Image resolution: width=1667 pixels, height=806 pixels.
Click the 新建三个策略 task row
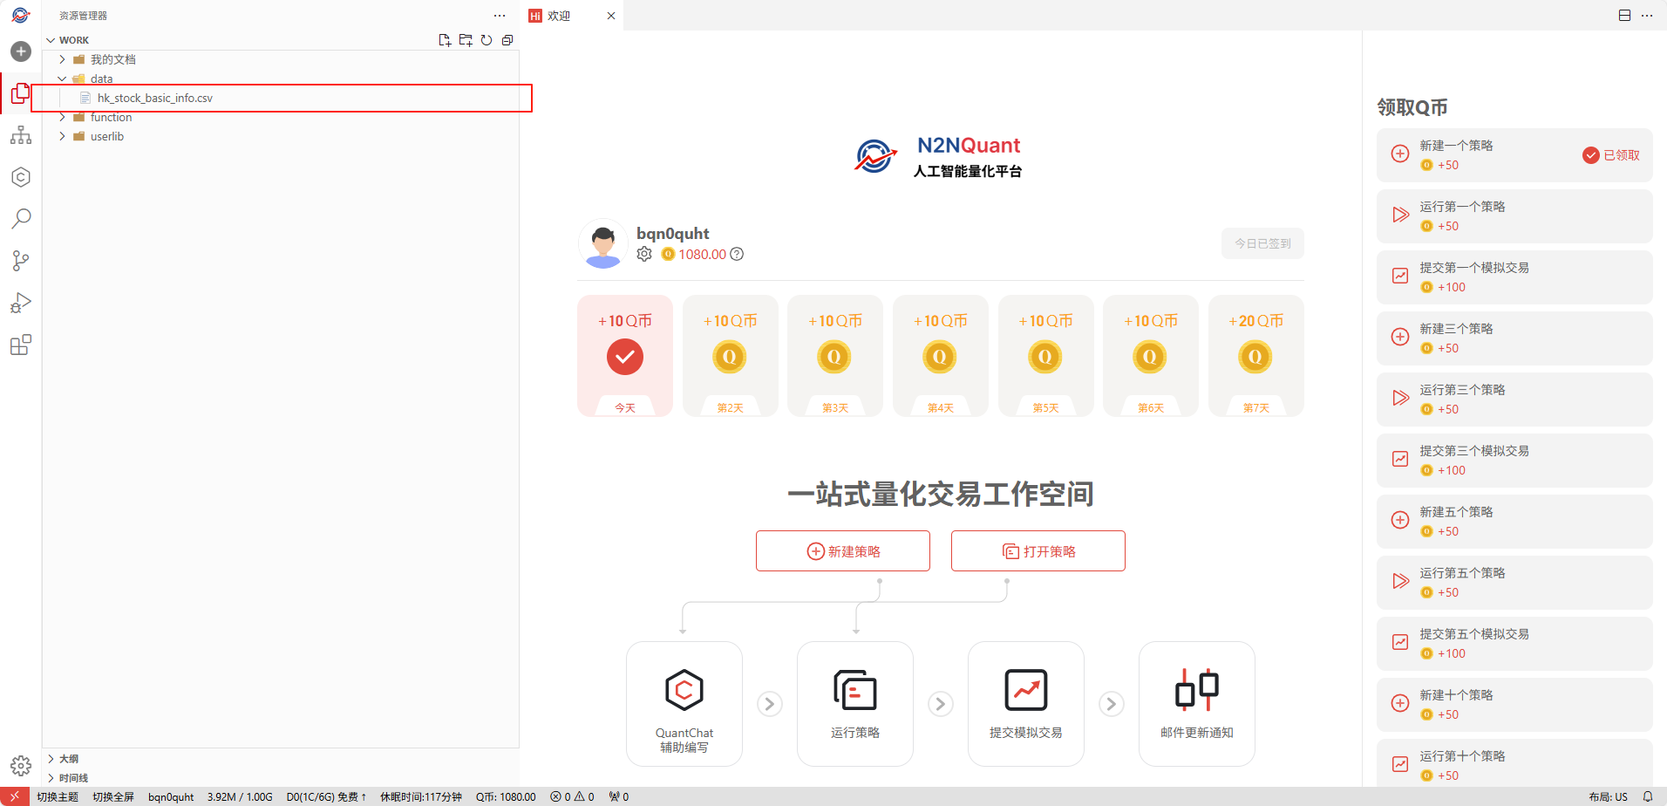coord(1515,338)
